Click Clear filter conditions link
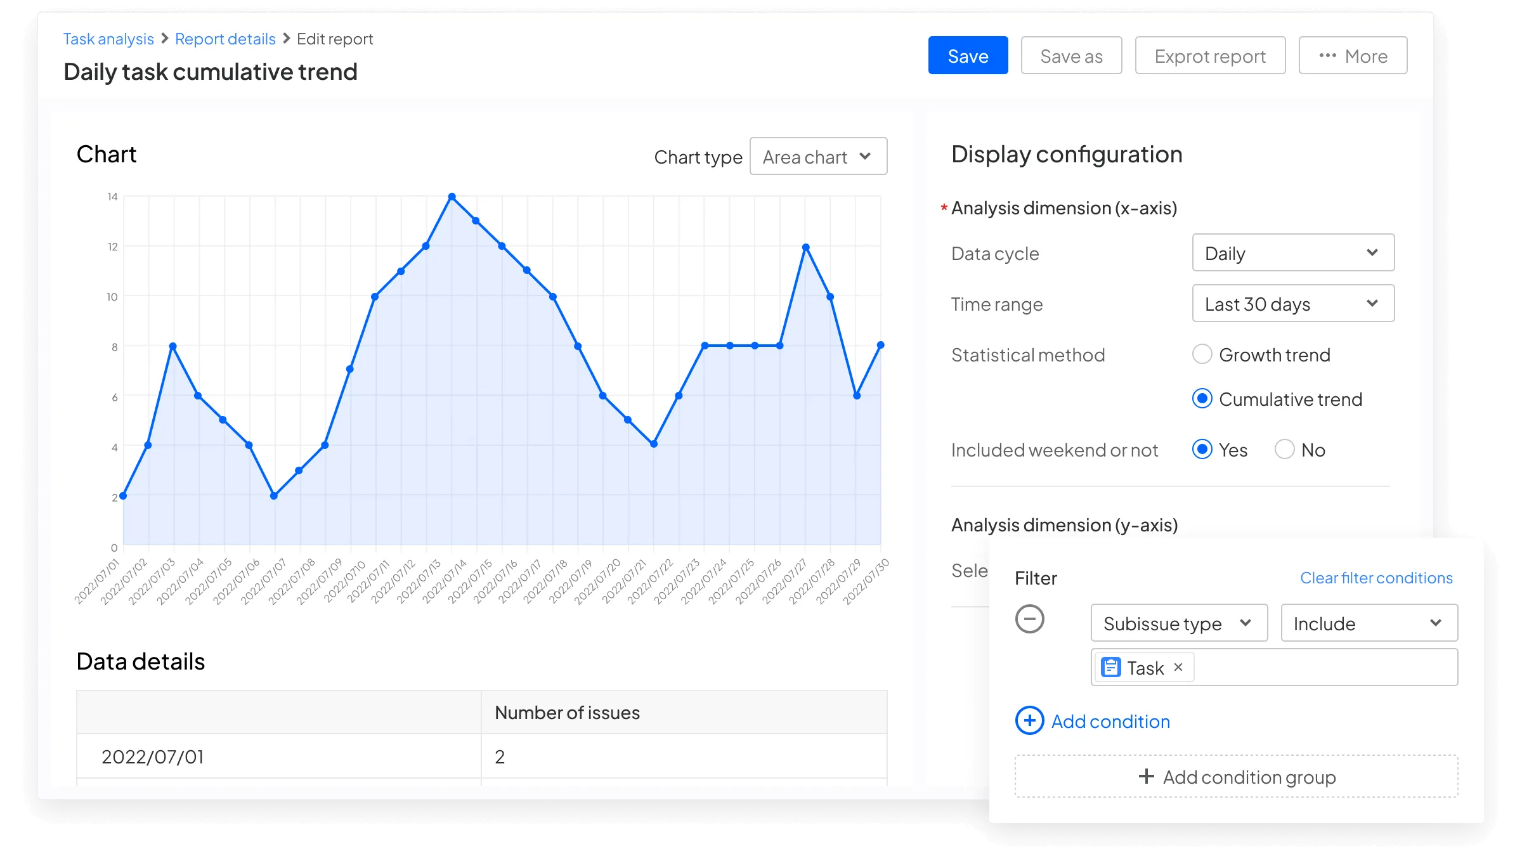Screen dimensions: 1522x856 click(1376, 578)
